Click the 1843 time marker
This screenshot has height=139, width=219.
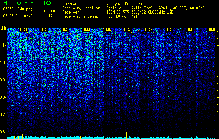(x=65, y=30)
